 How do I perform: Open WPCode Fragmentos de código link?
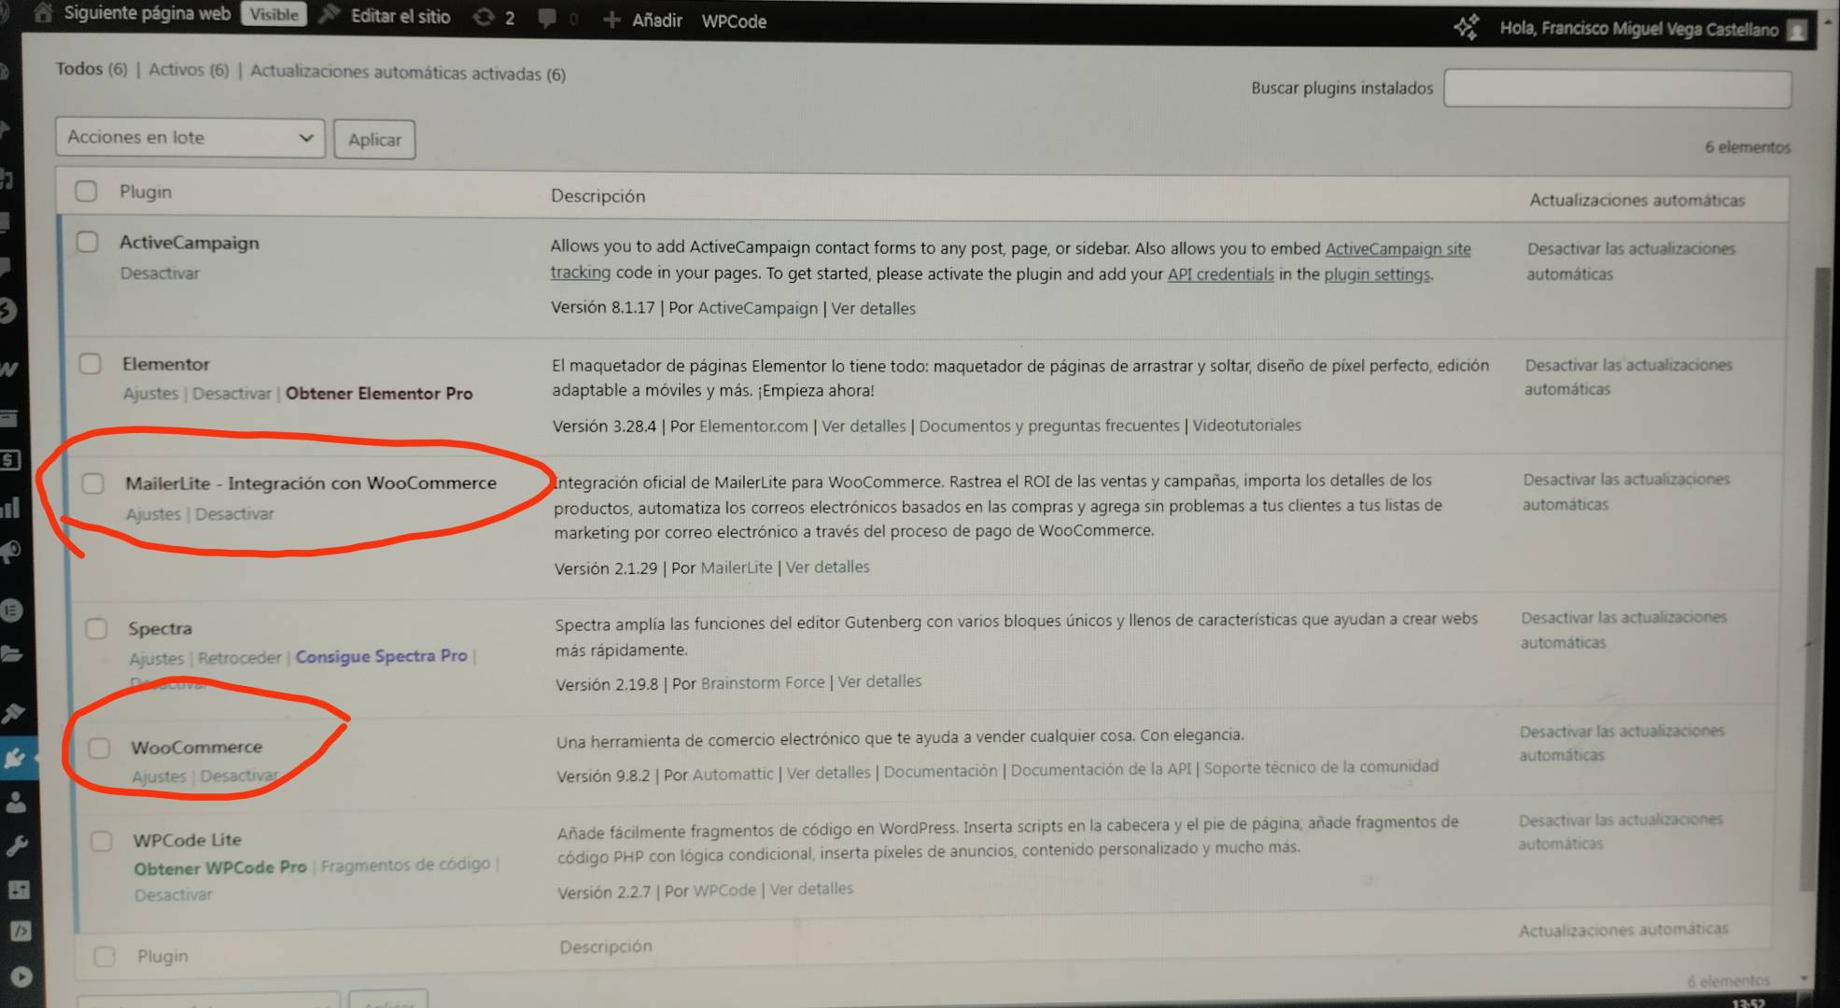pos(405,865)
